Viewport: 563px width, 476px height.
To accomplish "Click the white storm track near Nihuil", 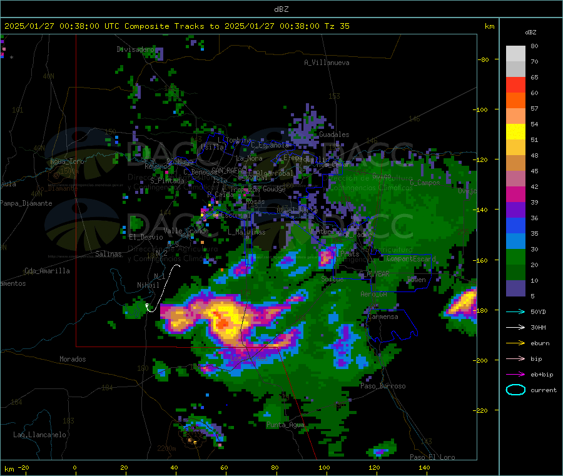I will click(x=162, y=289).
